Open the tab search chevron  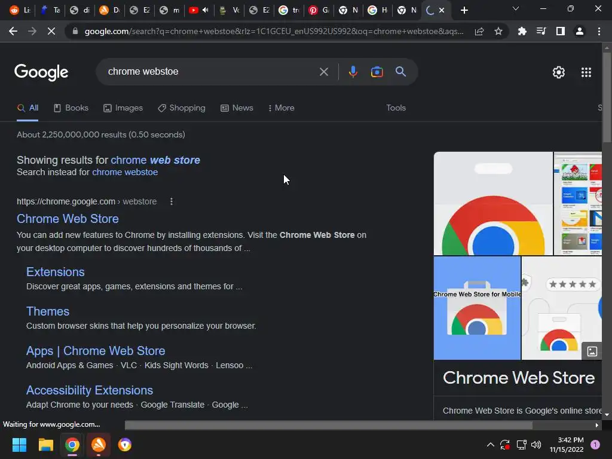(516, 8)
